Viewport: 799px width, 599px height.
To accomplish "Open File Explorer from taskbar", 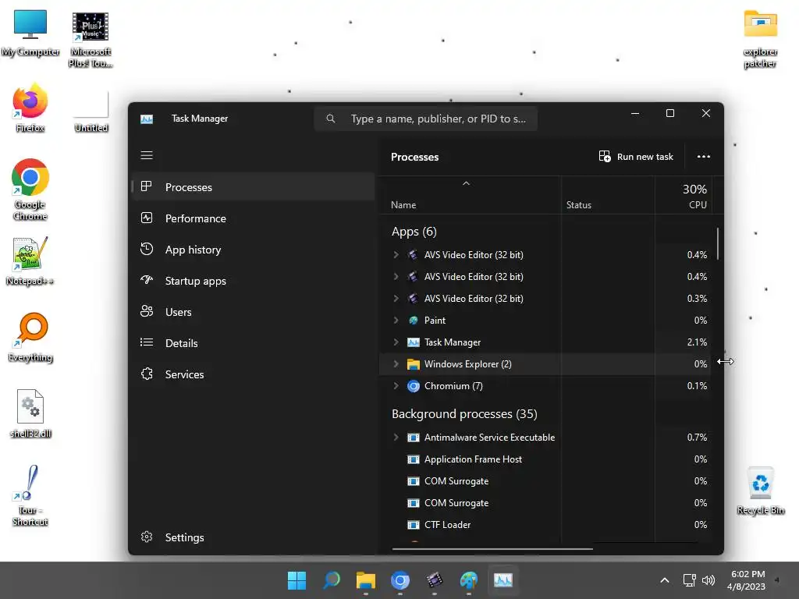I will coord(366,580).
